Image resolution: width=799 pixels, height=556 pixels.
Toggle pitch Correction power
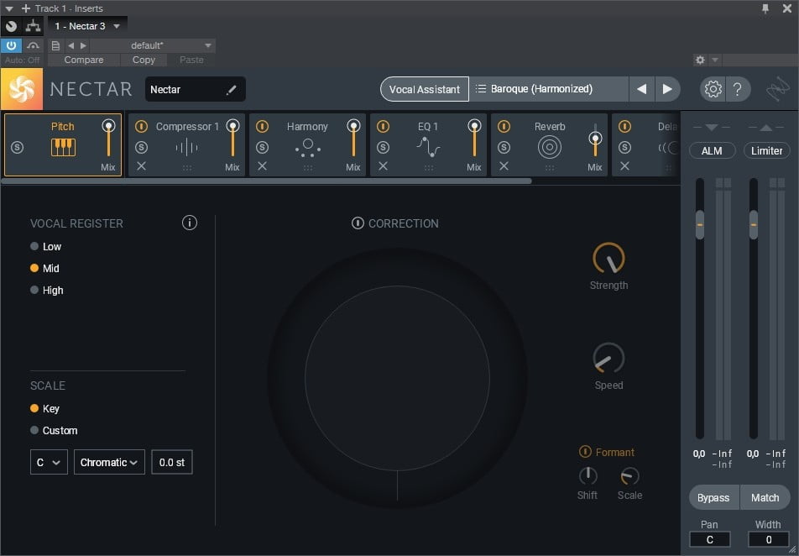coord(358,223)
